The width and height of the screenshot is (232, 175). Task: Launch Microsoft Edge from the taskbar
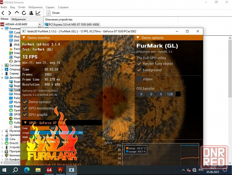click(x=27, y=170)
